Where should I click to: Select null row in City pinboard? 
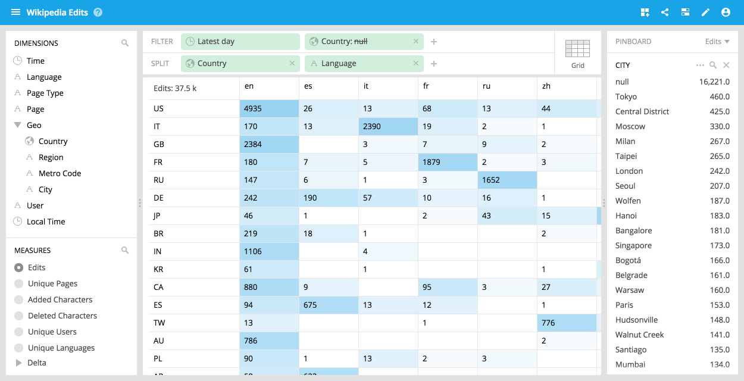point(673,82)
